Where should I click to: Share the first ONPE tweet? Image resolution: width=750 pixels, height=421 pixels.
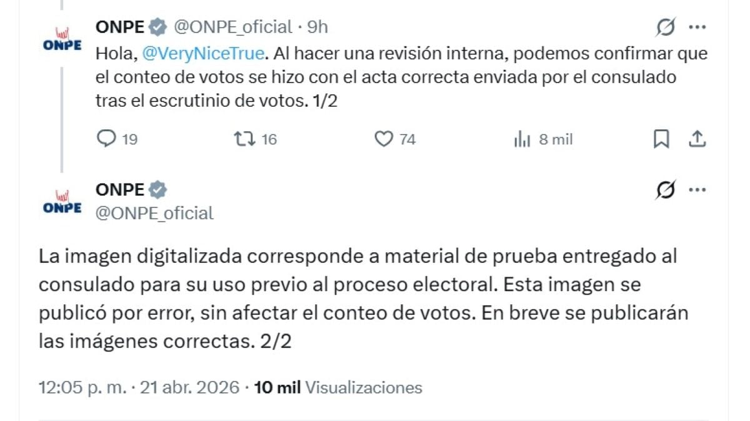coord(698,139)
